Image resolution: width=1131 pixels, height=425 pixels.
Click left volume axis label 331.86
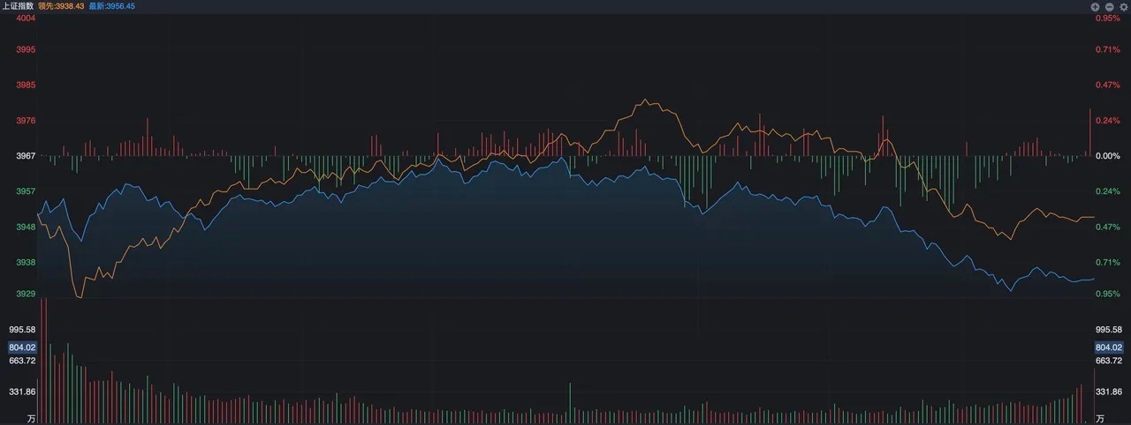[22, 391]
